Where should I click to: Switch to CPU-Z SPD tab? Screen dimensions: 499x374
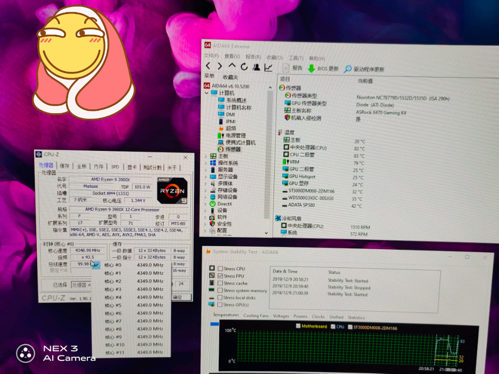click(x=115, y=167)
